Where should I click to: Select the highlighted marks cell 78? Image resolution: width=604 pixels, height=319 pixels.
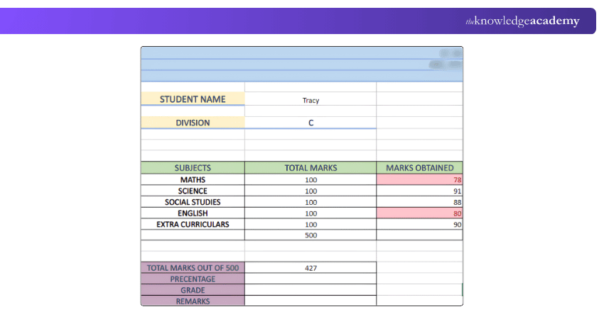coord(419,179)
